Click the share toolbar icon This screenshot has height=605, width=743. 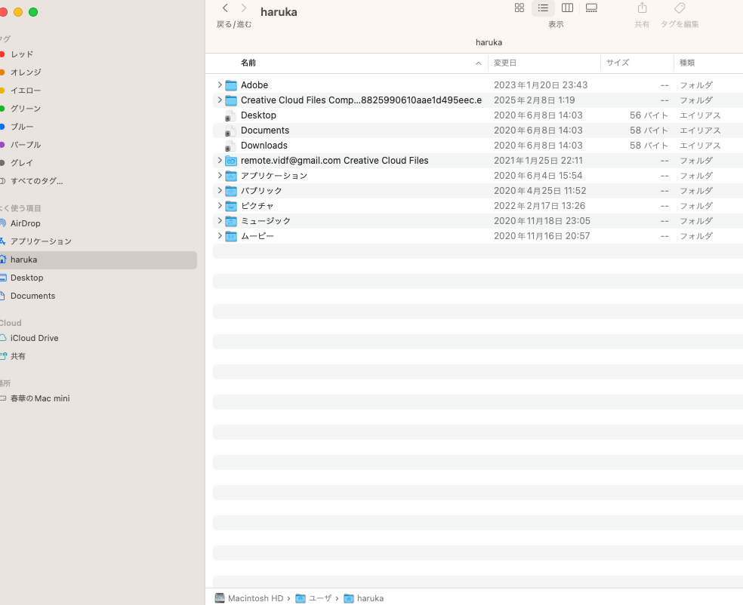tap(642, 8)
